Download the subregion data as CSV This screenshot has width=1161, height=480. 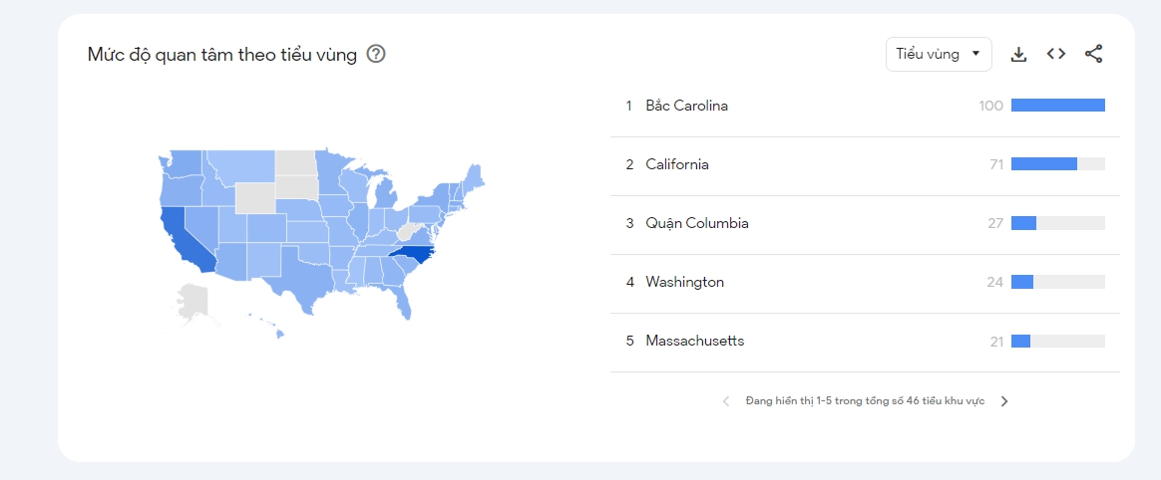click(x=1018, y=54)
